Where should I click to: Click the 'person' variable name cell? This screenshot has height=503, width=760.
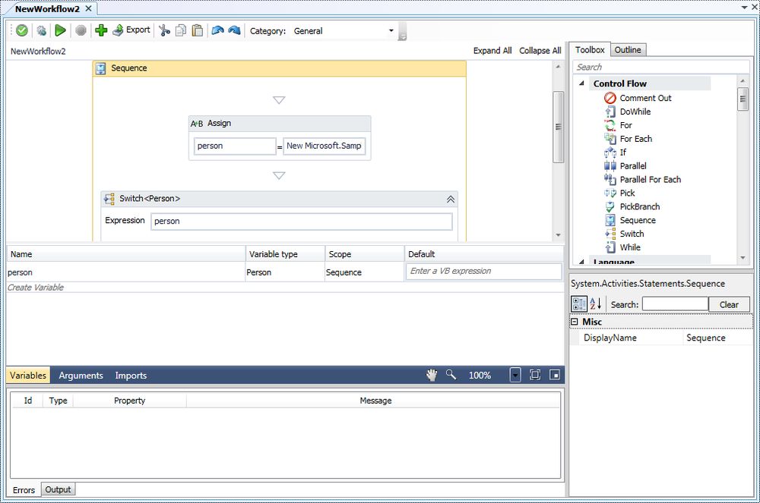tap(126, 272)
